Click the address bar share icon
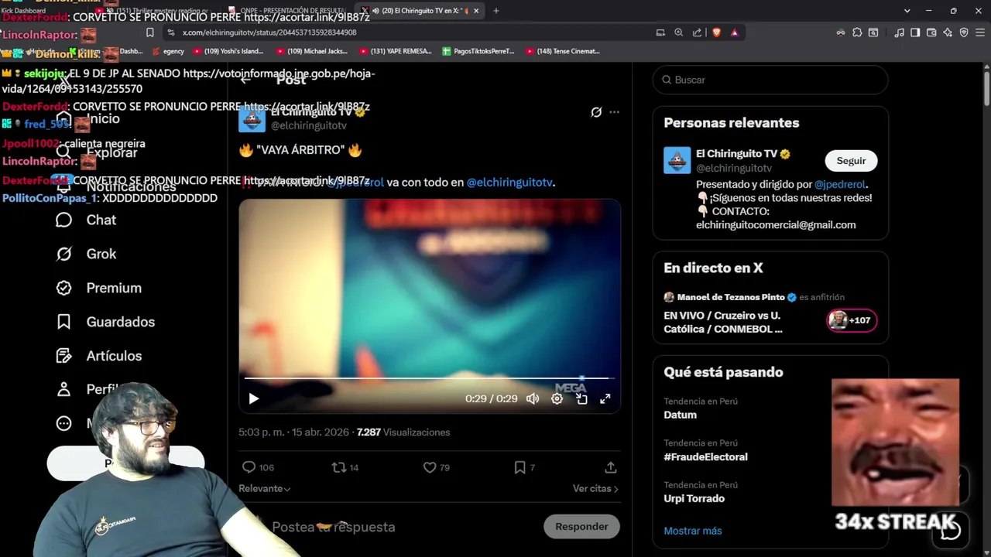The height and width of the screenshot is (557, 991). coord(698,32)
